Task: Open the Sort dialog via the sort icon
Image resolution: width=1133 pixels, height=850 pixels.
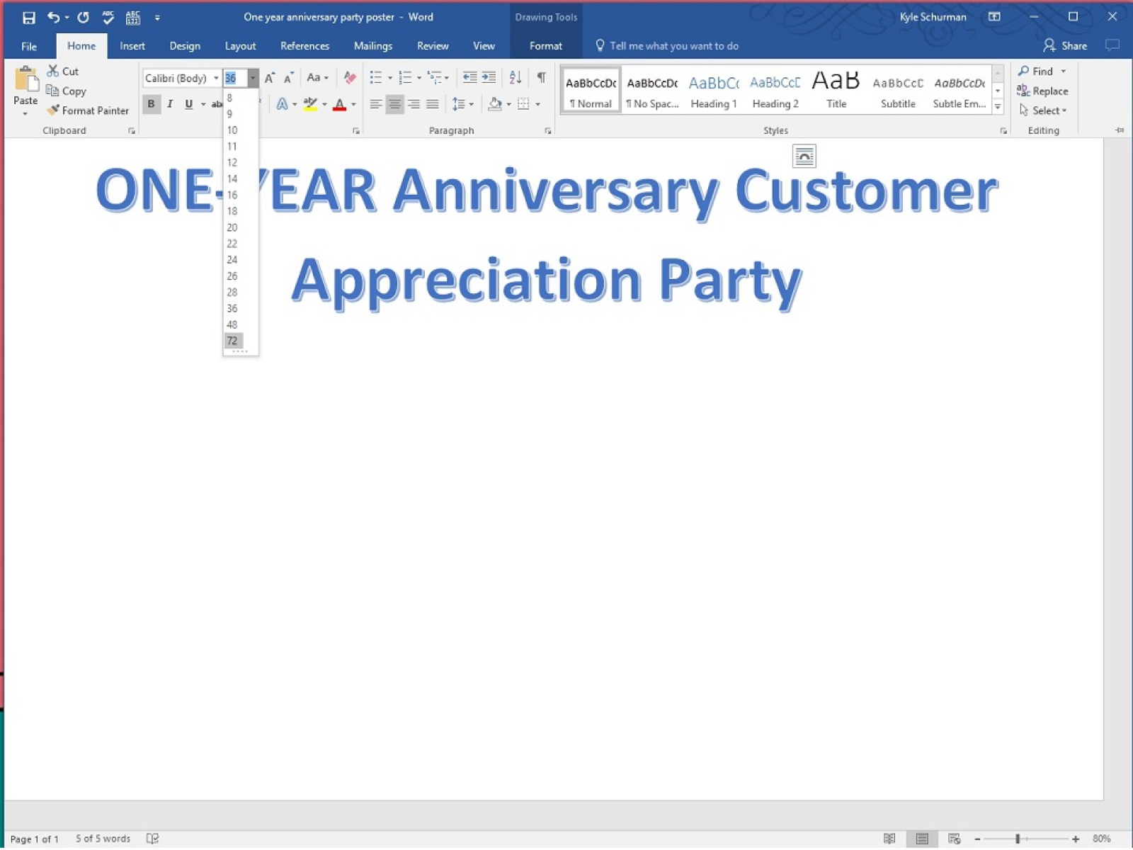Action: coord(516,78)
